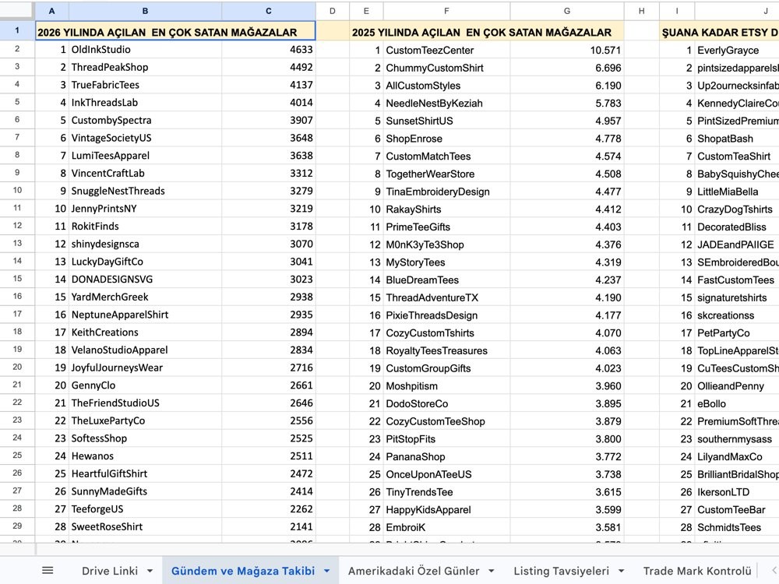
Task: Click the select-all corner box
Action: (17, 11)
